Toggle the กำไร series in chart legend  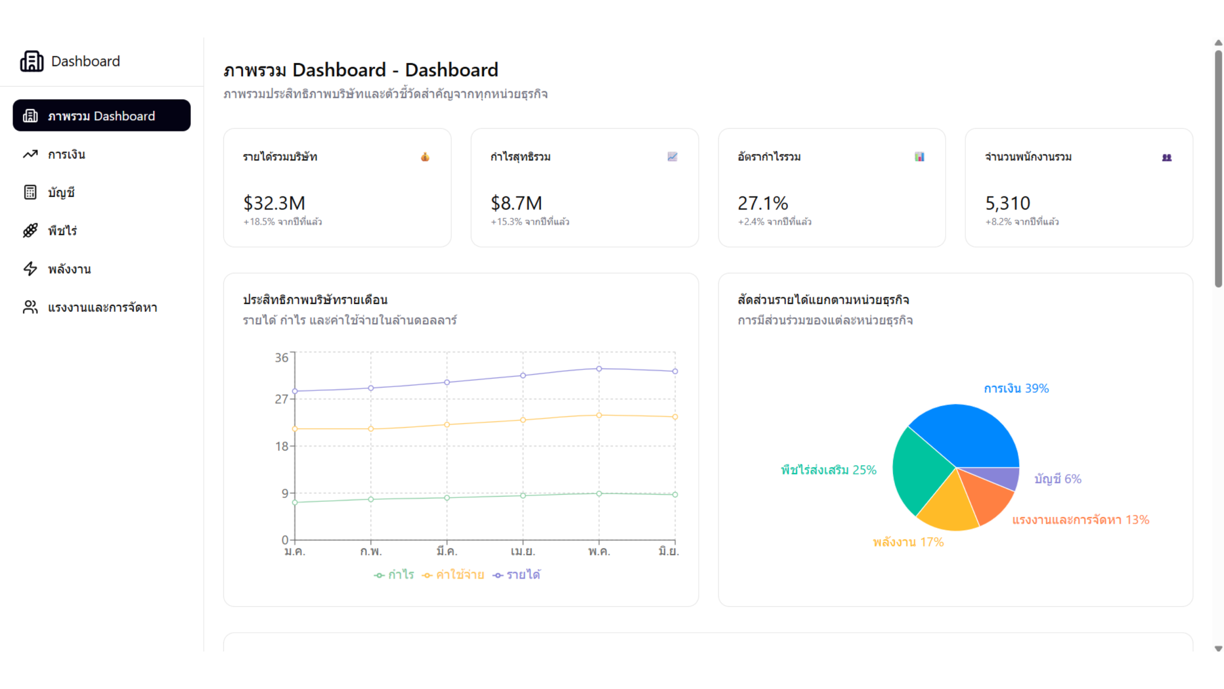click(x=394, y=575)
